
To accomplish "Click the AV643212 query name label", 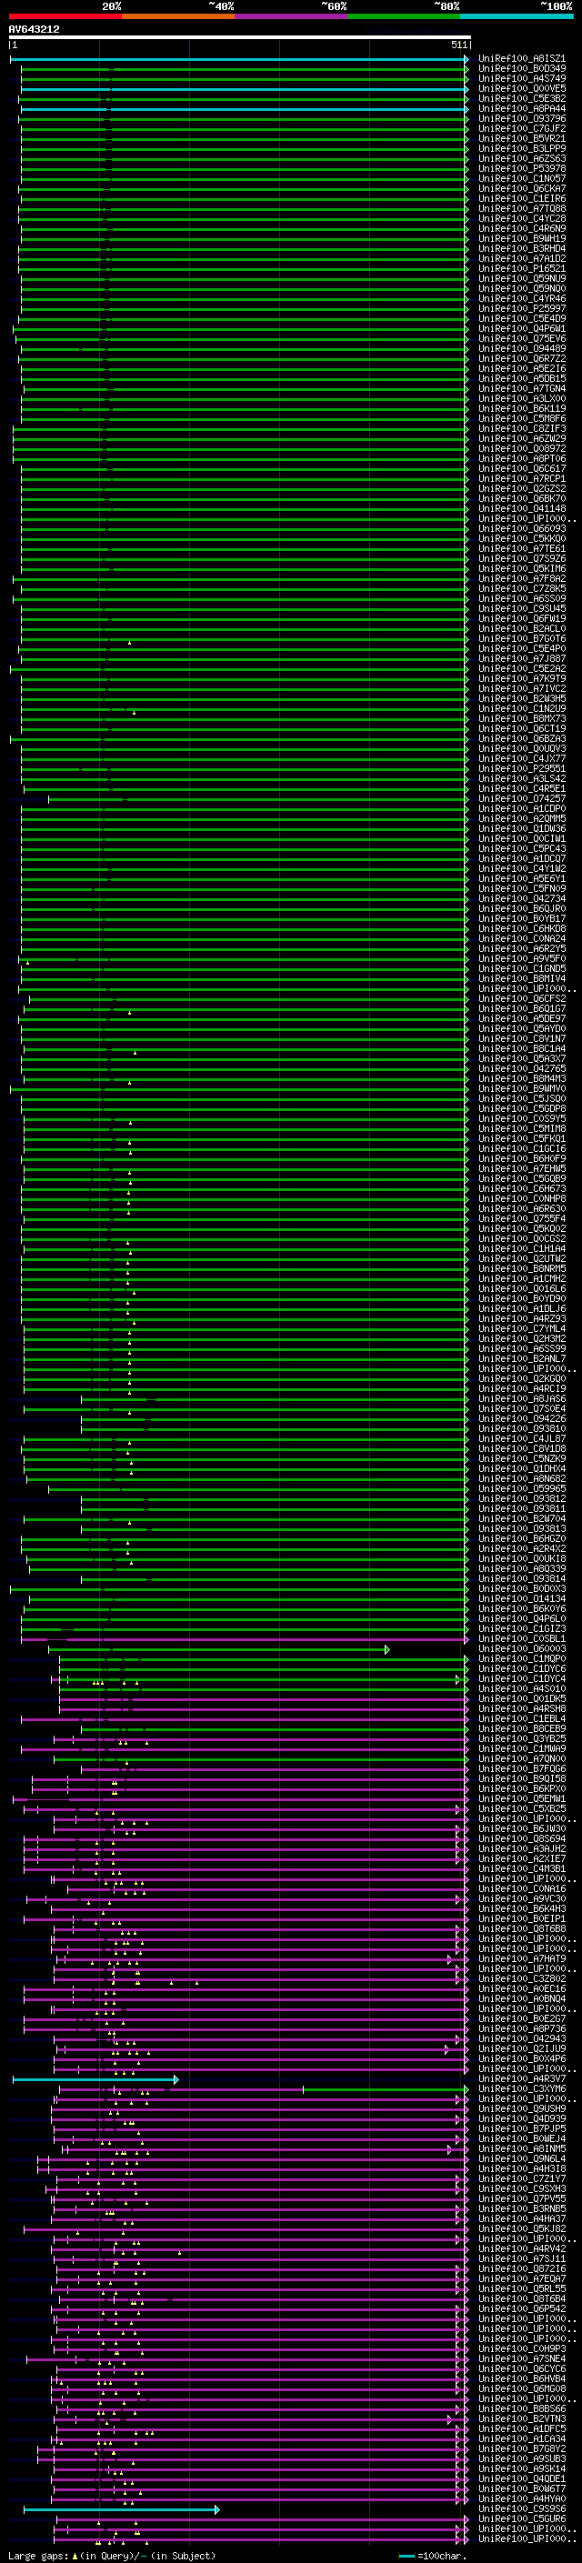I will (34, 29).
